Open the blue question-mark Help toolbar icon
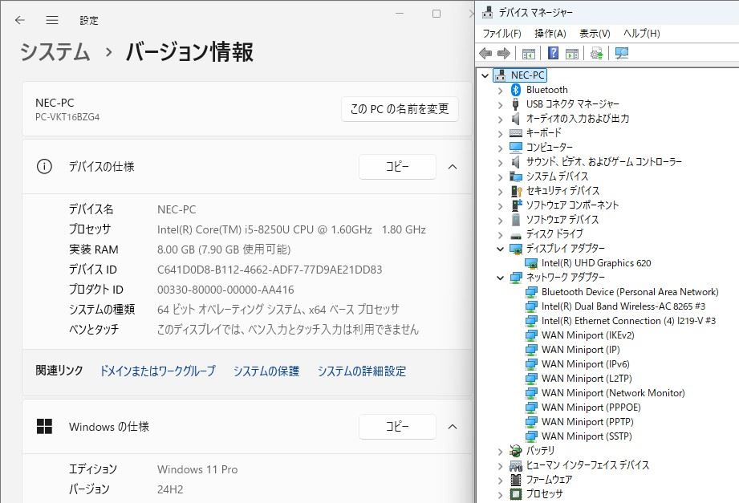 tap(554, 53)
